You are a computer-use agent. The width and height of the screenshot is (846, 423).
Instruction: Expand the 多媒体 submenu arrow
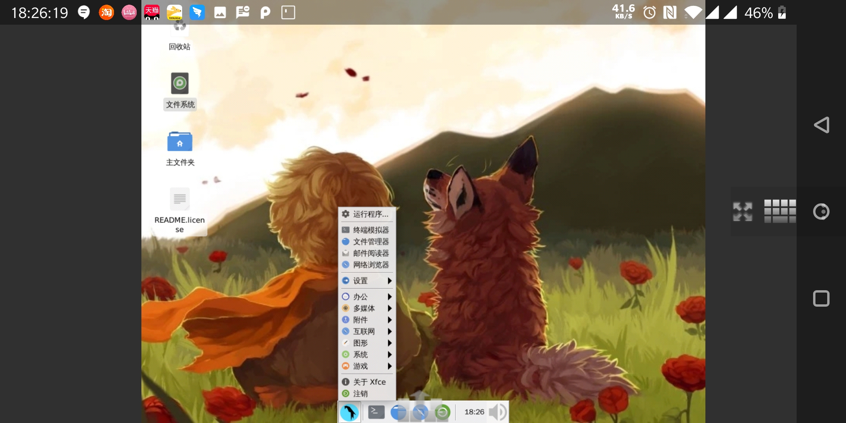point(390,308)
